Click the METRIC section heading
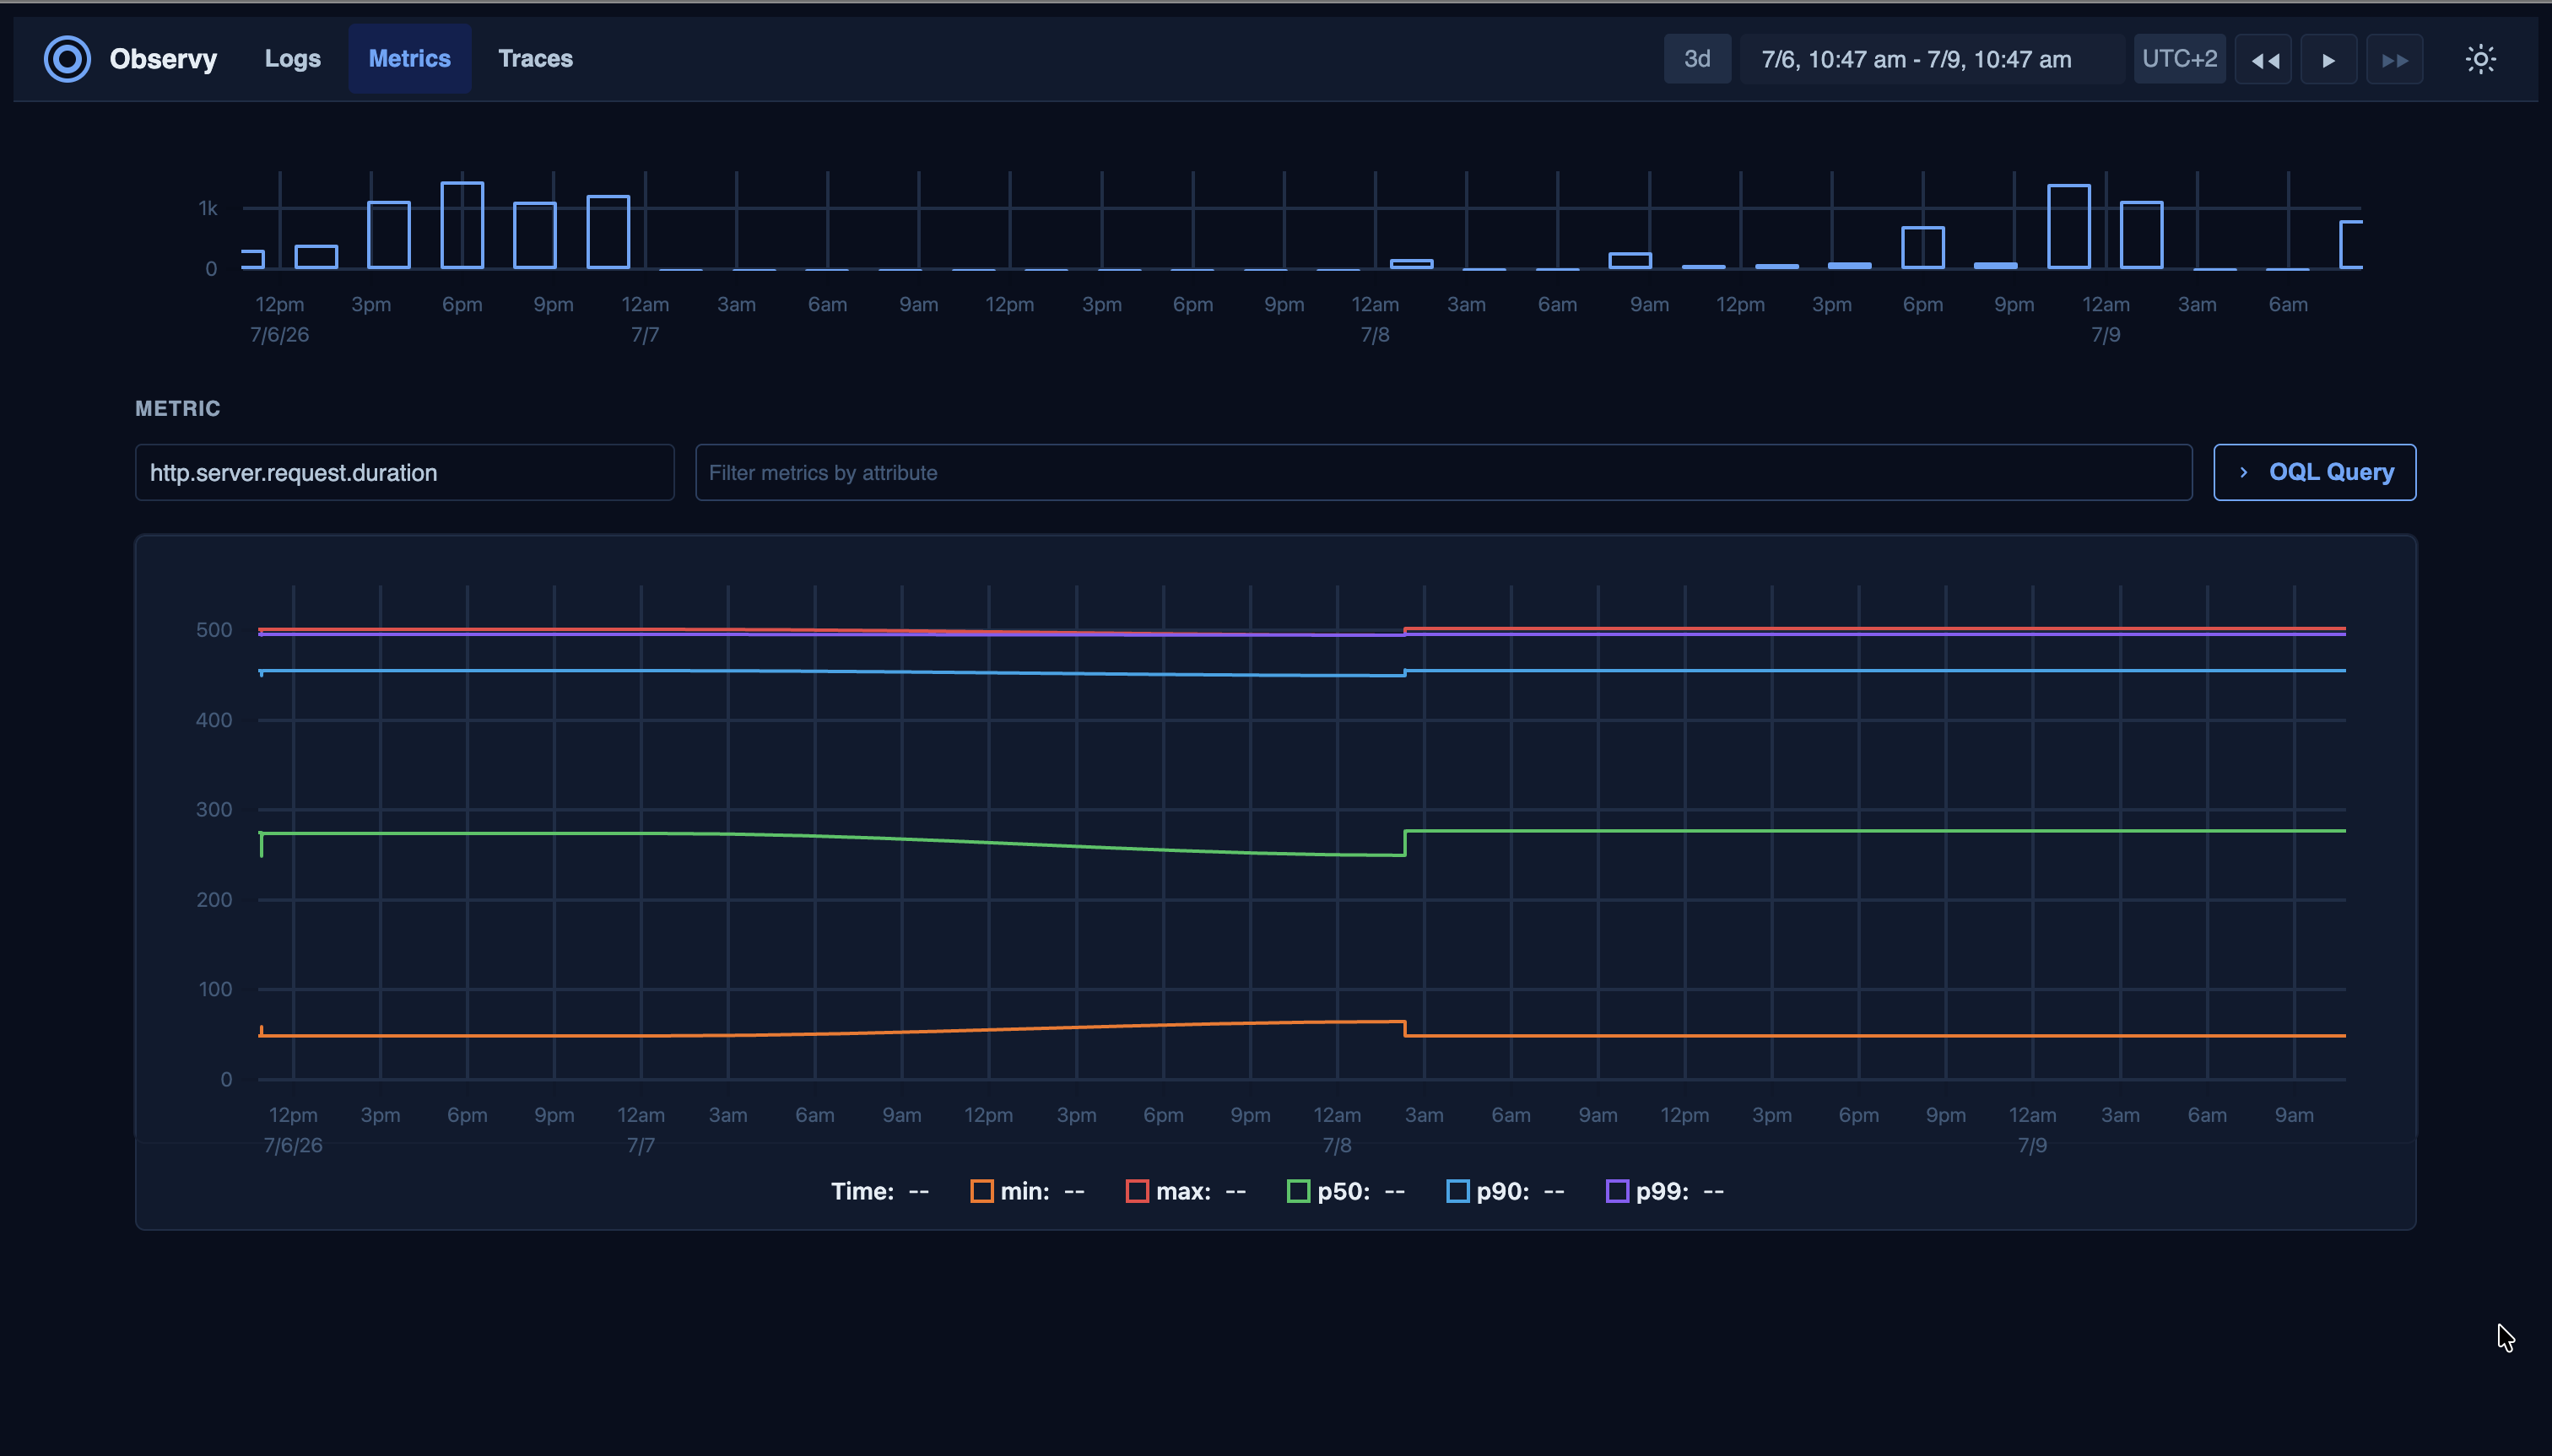This screenshot has height=1456, width=2552. tap(177, 408)
